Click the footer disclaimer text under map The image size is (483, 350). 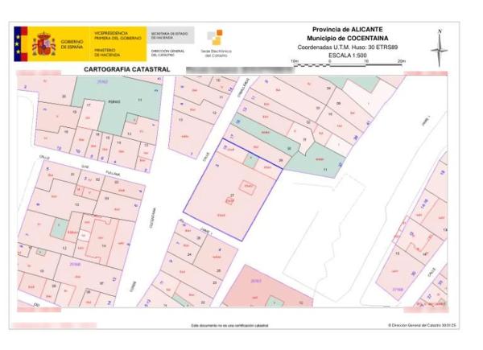click(229, 326)
